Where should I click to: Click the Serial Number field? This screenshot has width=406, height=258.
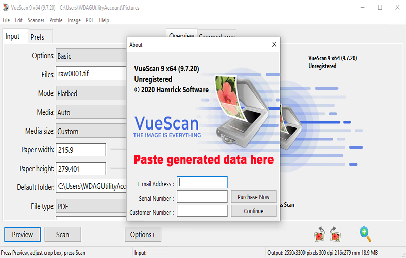point(202,197)
